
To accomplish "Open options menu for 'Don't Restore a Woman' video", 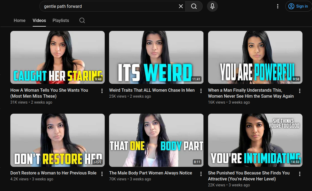I will (102, 174).
